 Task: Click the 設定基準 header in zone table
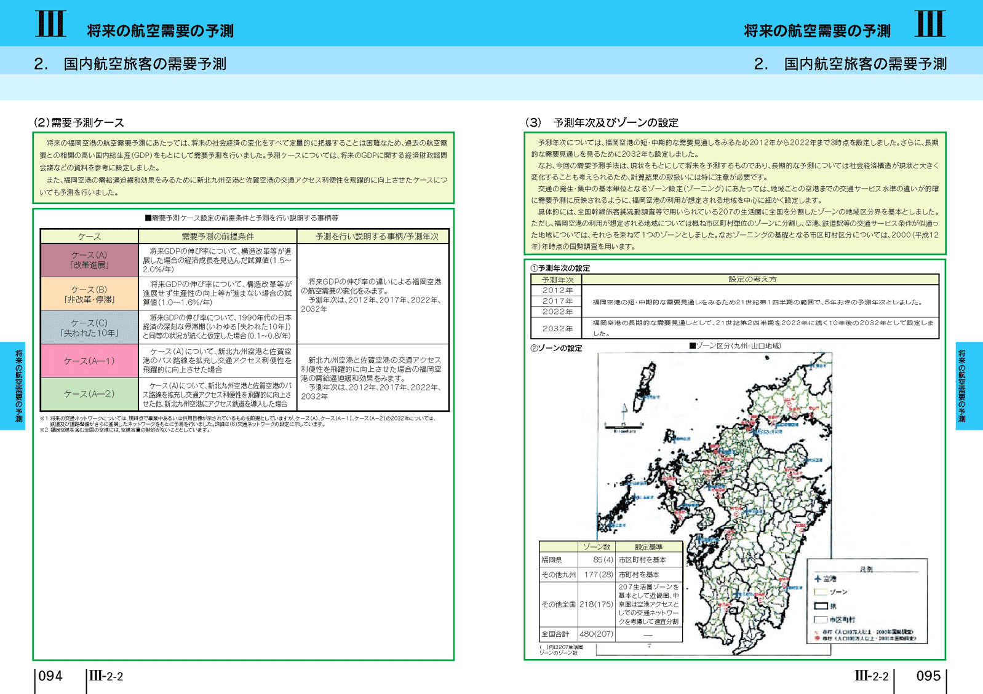point(649,547)
